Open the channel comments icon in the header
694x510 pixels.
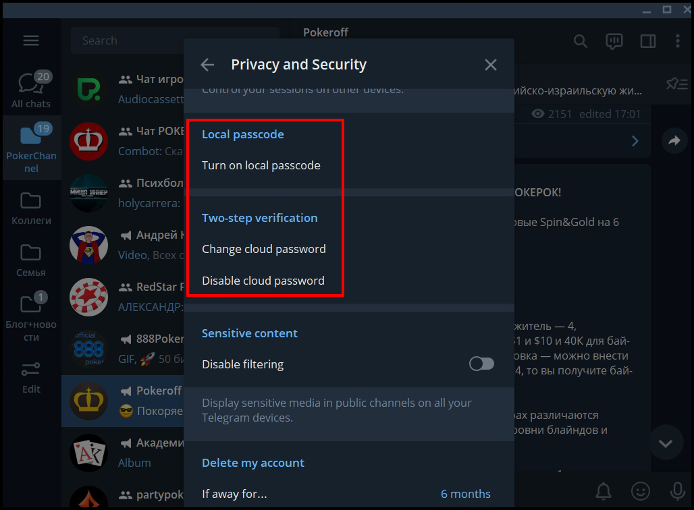[614, 41]
